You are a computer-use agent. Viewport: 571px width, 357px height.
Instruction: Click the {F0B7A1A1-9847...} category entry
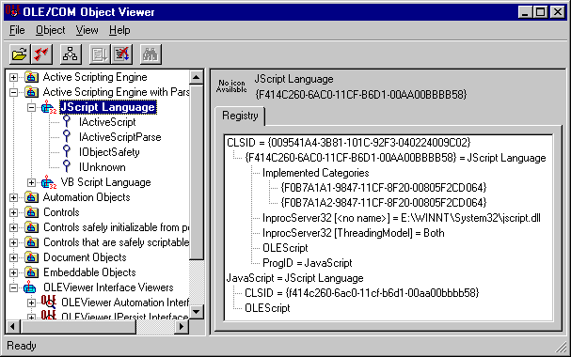(384, 188)
